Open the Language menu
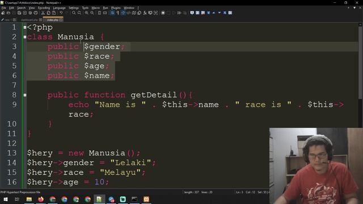This screenshot has height=204, width=363. click(59, 8)
